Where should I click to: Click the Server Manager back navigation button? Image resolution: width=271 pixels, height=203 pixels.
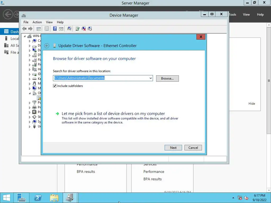[8, 14]
